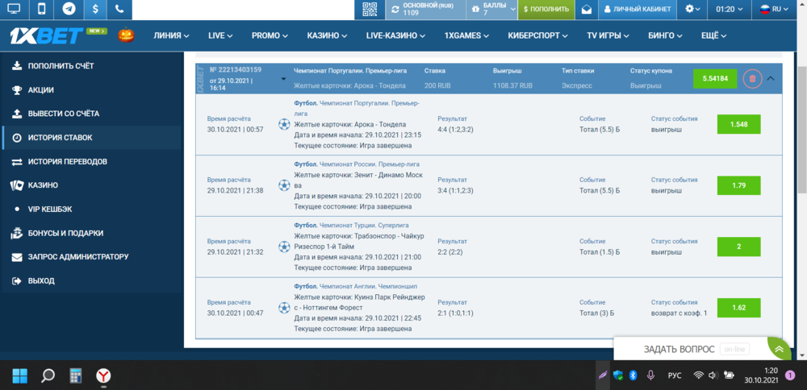Select VIP КЕШБЭК in sidebar
This screenshot has height=390, width=807.
click(x=92, y=210)
